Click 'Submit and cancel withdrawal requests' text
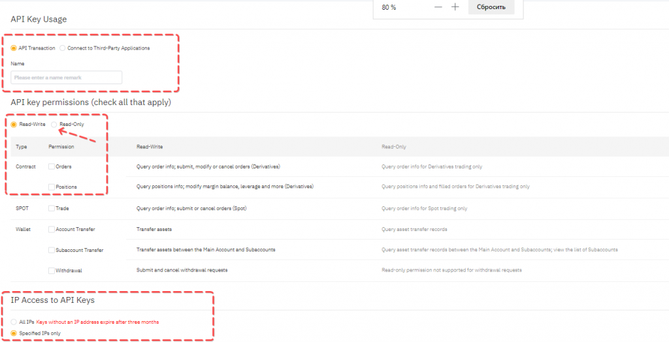Screen dimensions: 669x342 (x=182, y=270)
